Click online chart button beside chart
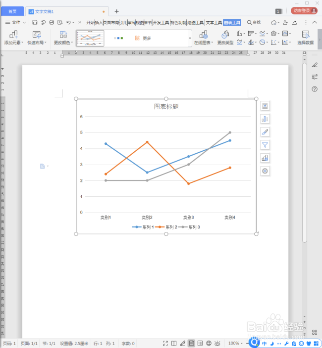Viewport: 322px width, 348px height. [x=265, y=158]
